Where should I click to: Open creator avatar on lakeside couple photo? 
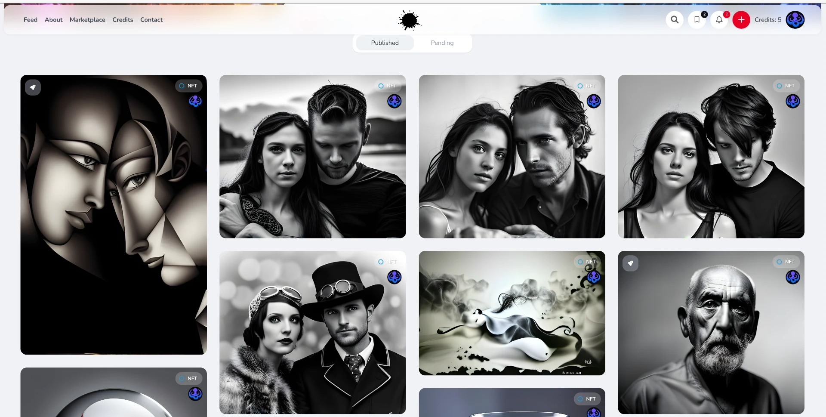click(x=395, y=101)
